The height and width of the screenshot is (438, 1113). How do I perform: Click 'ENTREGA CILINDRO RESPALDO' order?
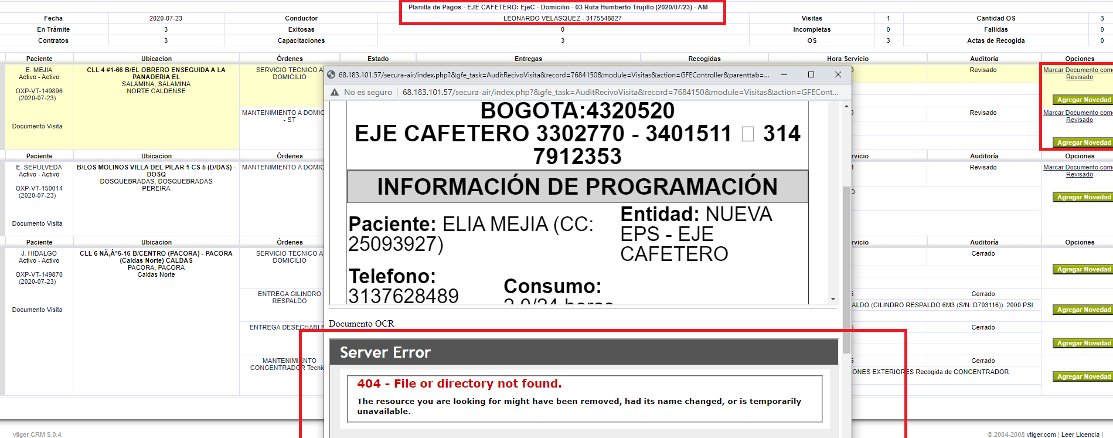coord(289,297)
